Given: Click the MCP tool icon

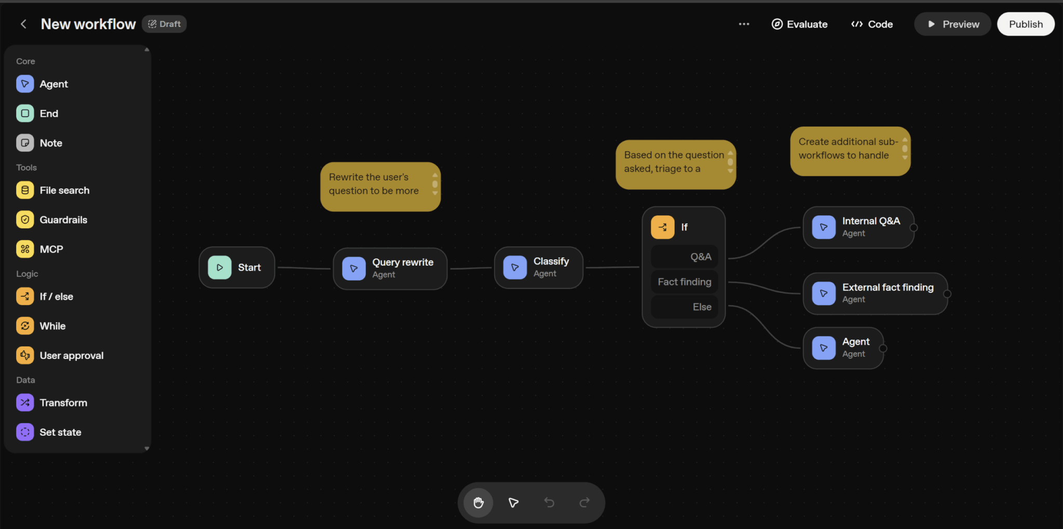Looking at the screenshot, I should tap(25, 249).
